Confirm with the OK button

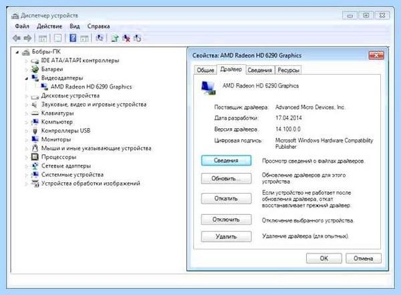323,258
